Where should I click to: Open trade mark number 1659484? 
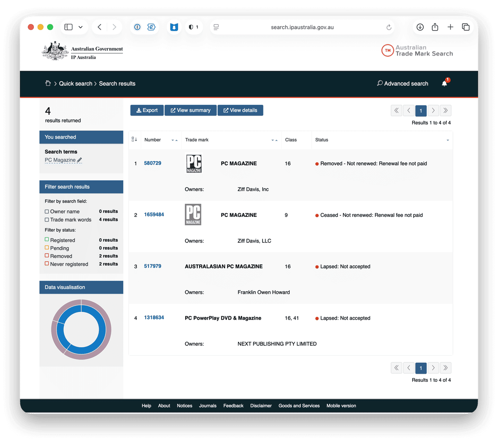coord(154,215)
